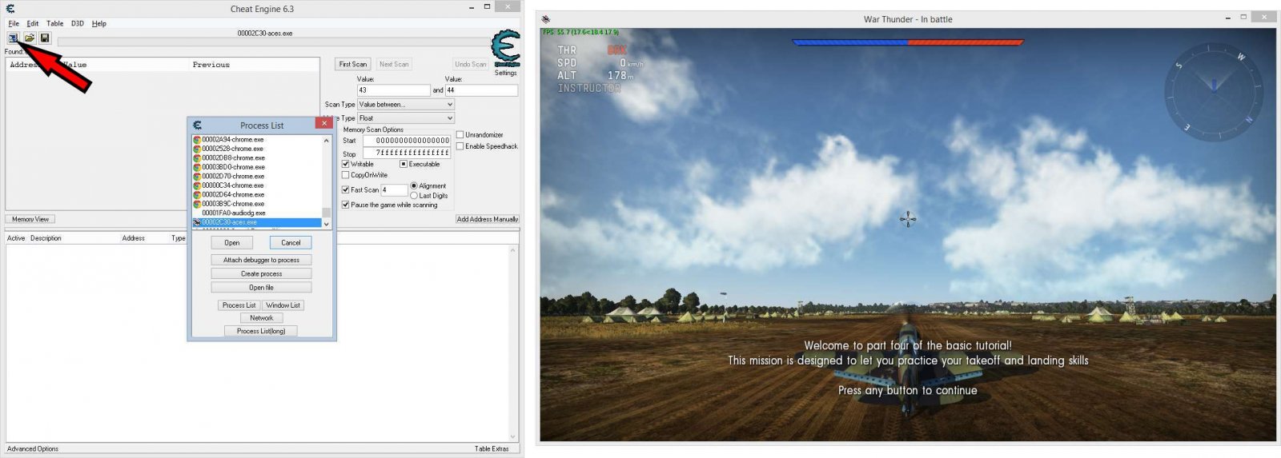Click the Process List button below Open file
The image size is (1281, 458).
click(239, 305)
